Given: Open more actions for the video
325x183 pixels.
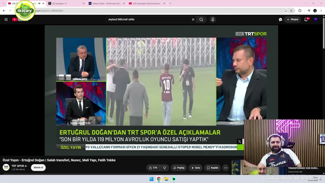Looking at the screenshot, I should tap(225, 168).
